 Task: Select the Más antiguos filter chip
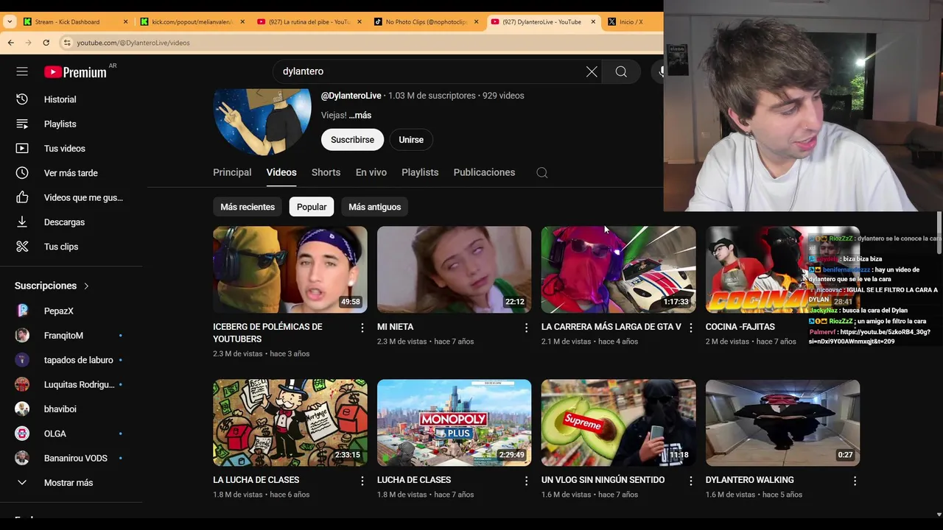(x=374, y=207)
